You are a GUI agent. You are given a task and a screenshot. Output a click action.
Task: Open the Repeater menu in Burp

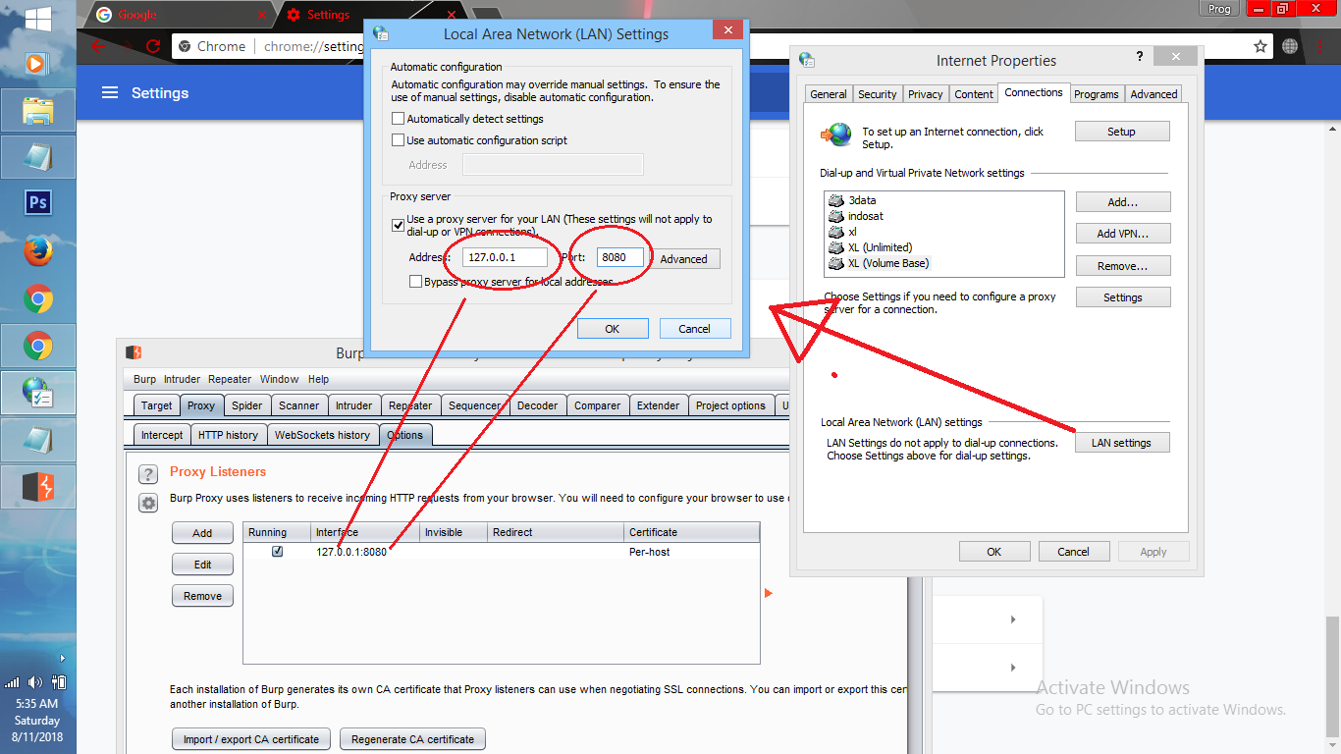click(x=230, y=379)
